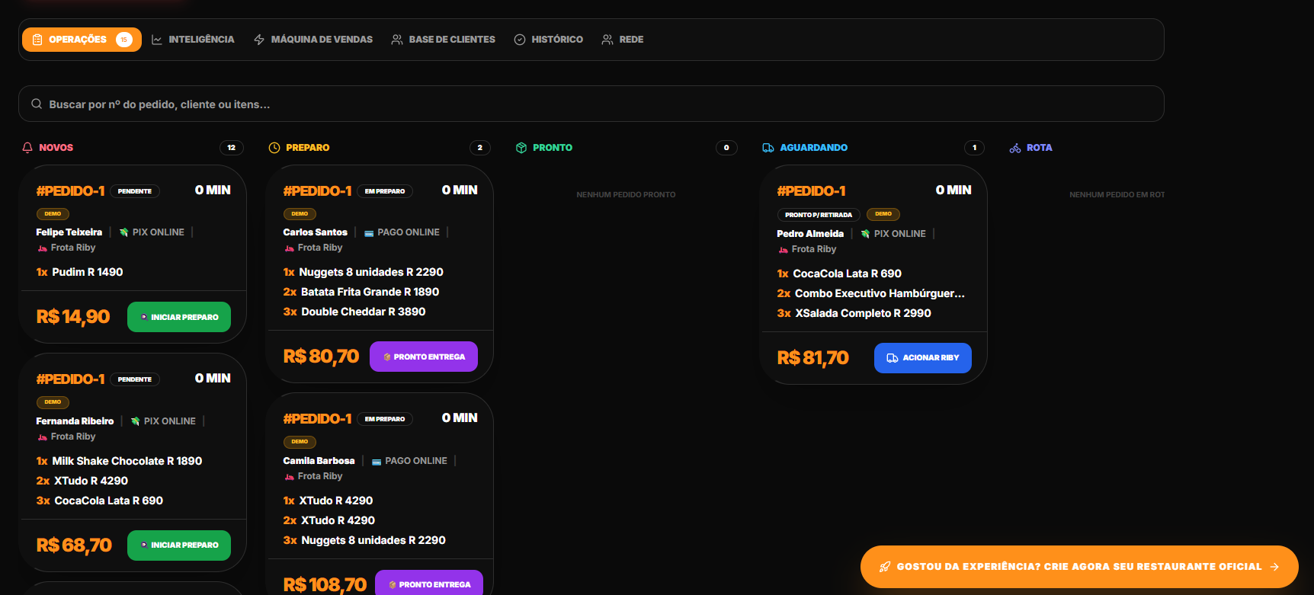Viewport: 1314px width, 595px height.
Task: Click the Aguardando column count badge 1
Action: (974, 148)
